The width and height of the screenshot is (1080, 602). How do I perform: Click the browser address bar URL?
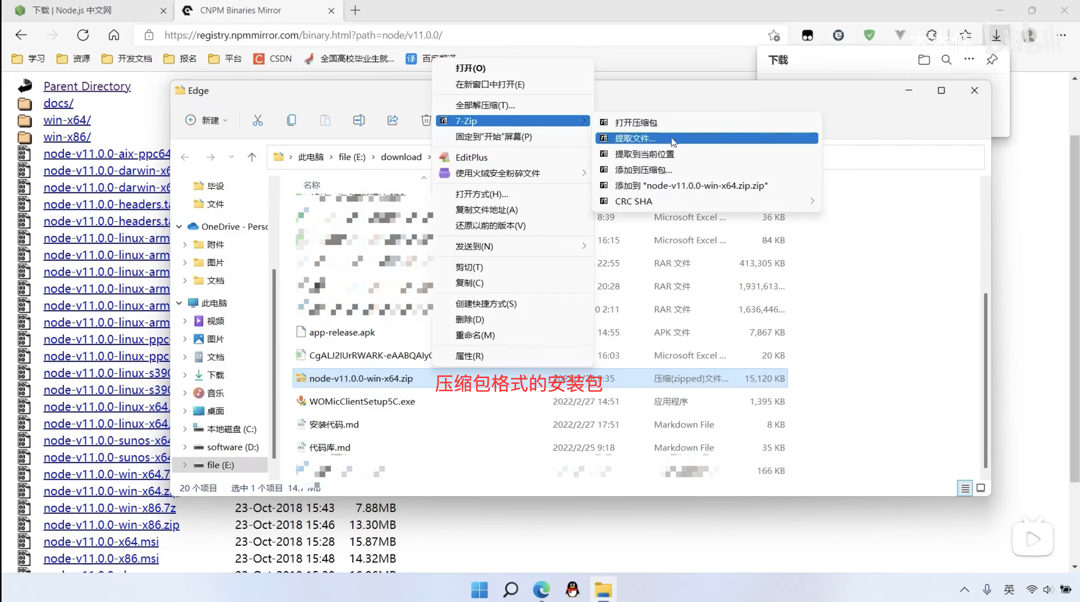(x=303, y=35)
